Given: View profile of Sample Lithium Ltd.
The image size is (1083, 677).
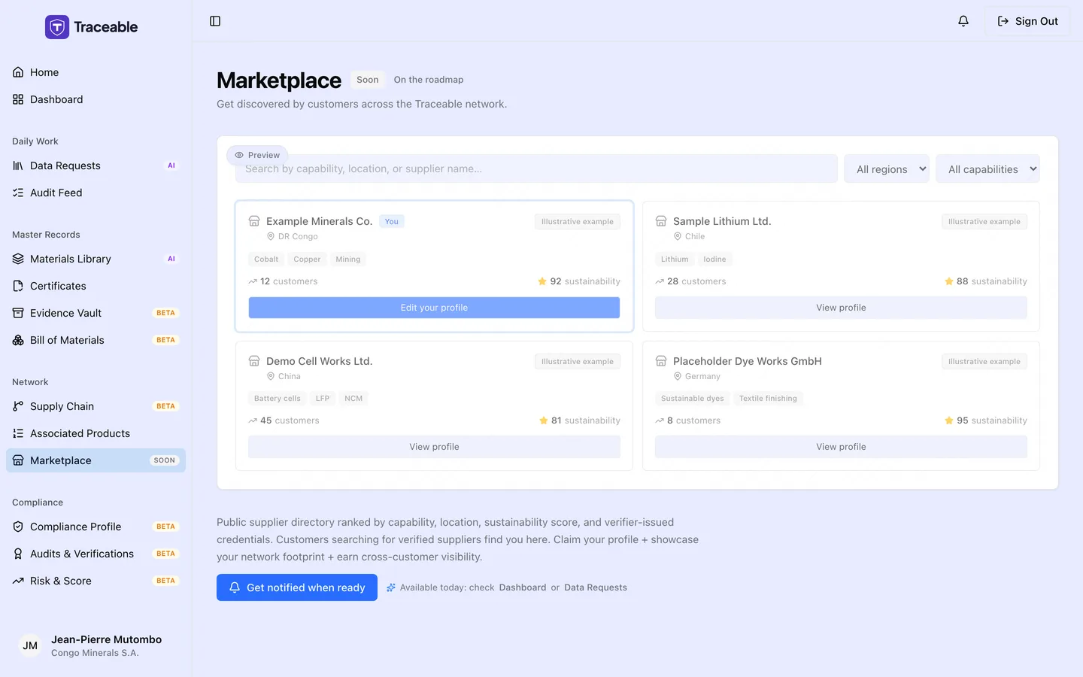Looking at the screenshot, I should coord(841,308).
